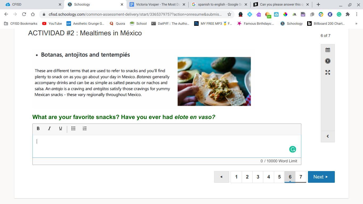Open Billboard 200 Chart bookmark
This screenshot has width=363, height=204.
point(326,23)
